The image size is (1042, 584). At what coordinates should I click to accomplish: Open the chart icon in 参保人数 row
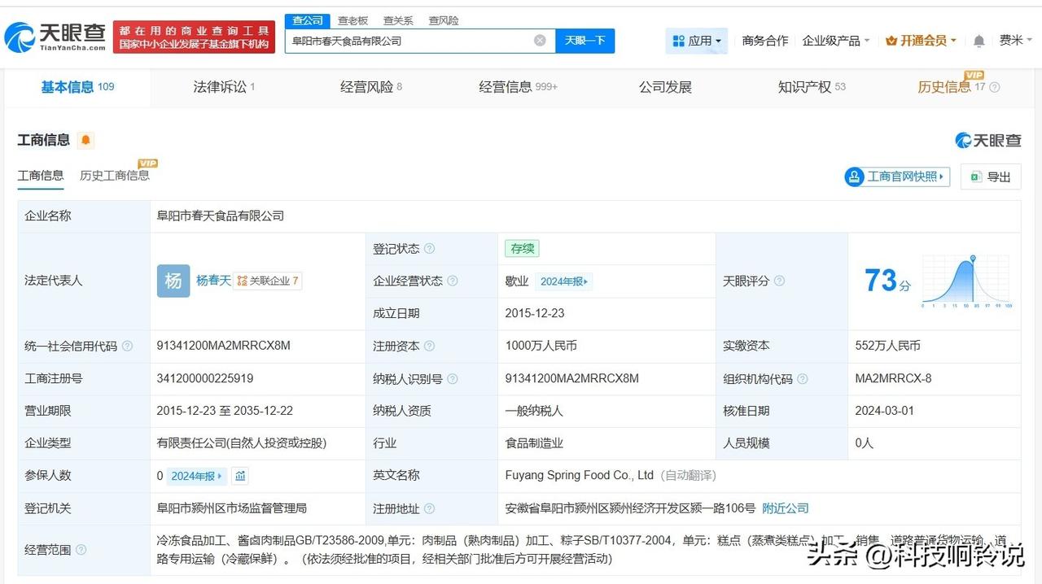(239, 476)
